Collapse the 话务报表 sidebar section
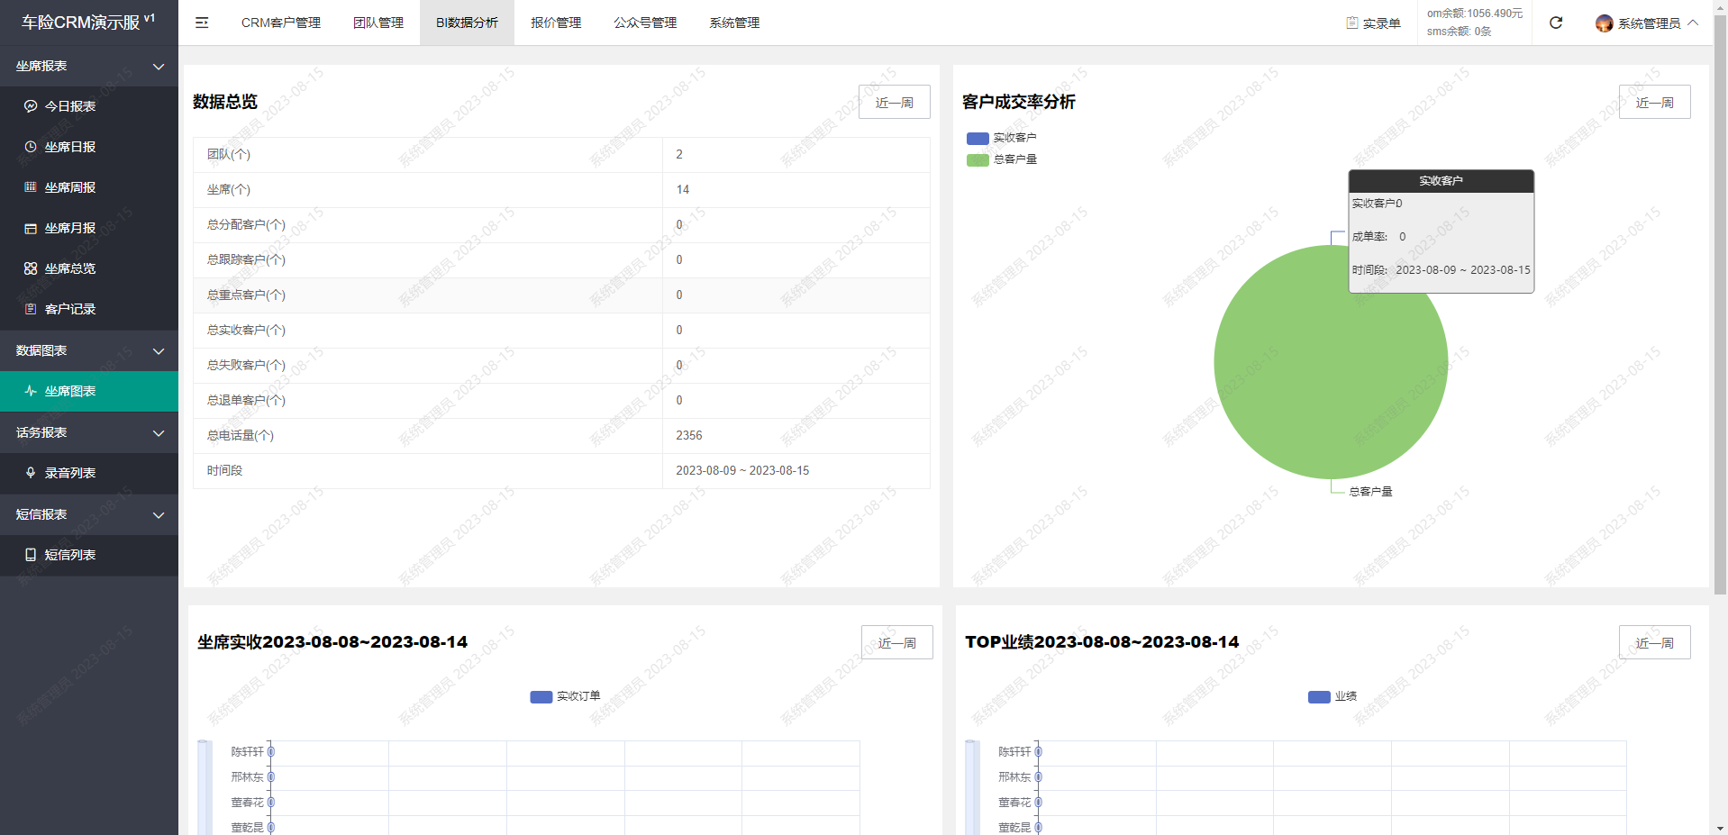The width and height of the screenshot is (1728, 835). 159,433
